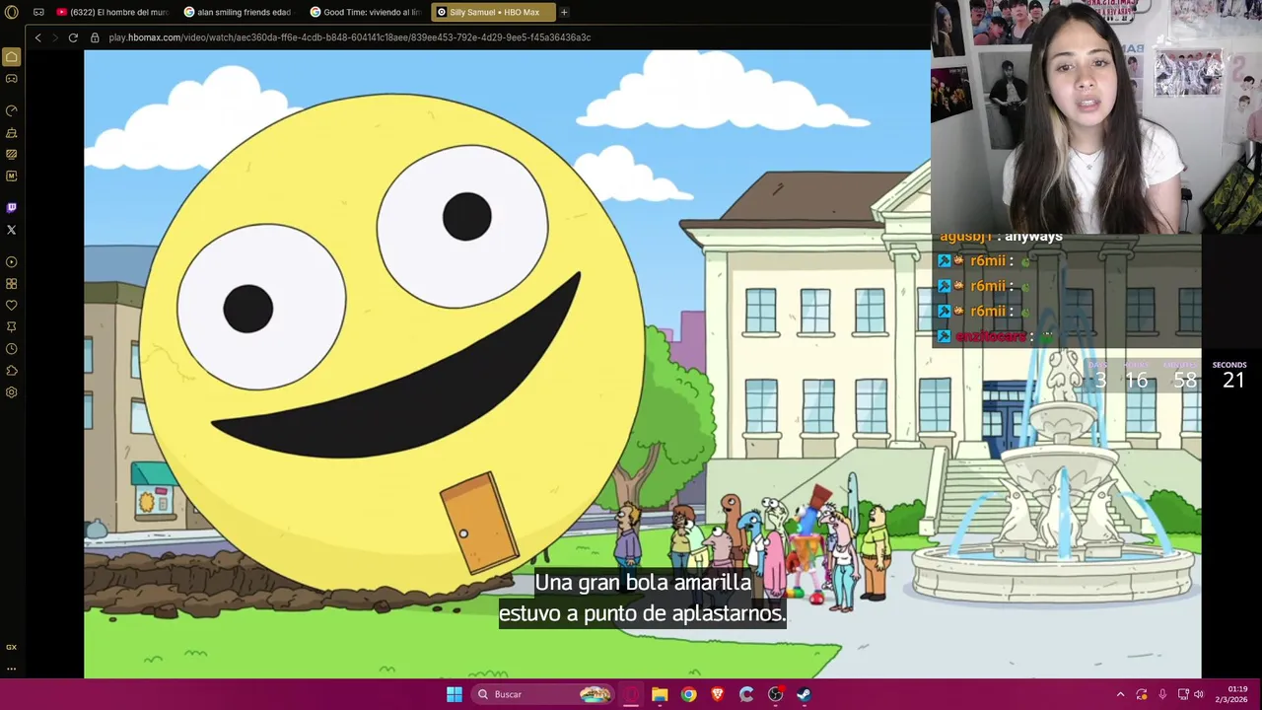
Task: Open Extensions cube icon in sidebar
Action: 12,371
